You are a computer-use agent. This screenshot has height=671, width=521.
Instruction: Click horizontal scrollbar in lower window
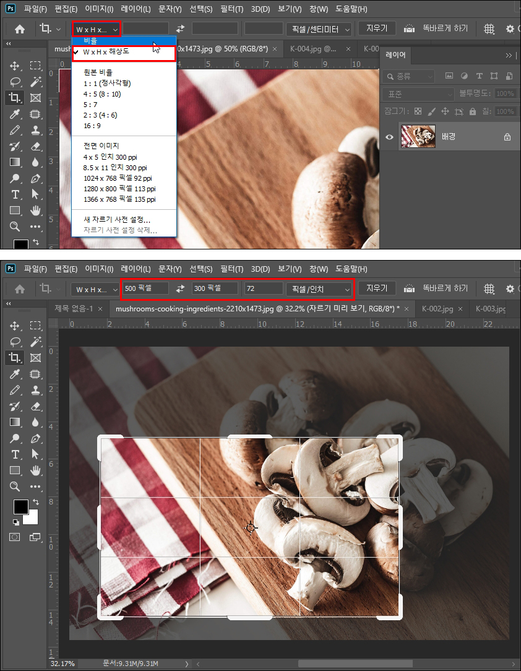[355, 664]
